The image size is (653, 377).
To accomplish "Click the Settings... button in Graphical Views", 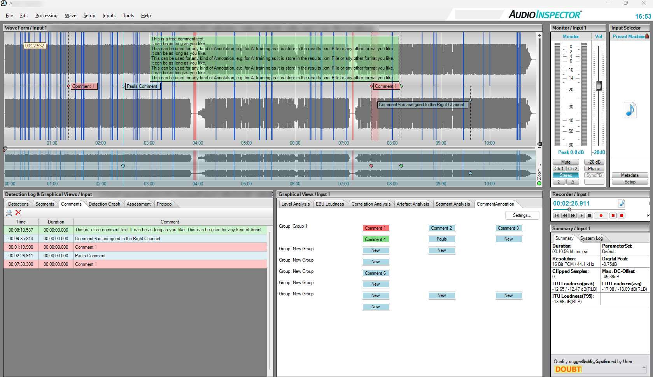I will pyautogui.click(x=522, y=215).
